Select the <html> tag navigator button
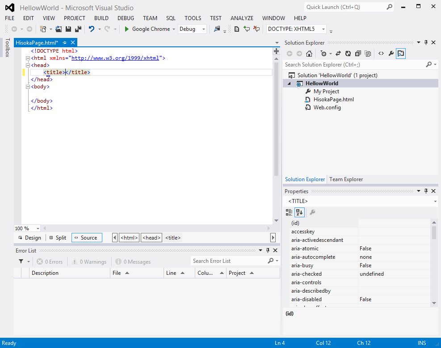441x348 pixels. pyautogui.click(x=129, y=238)
